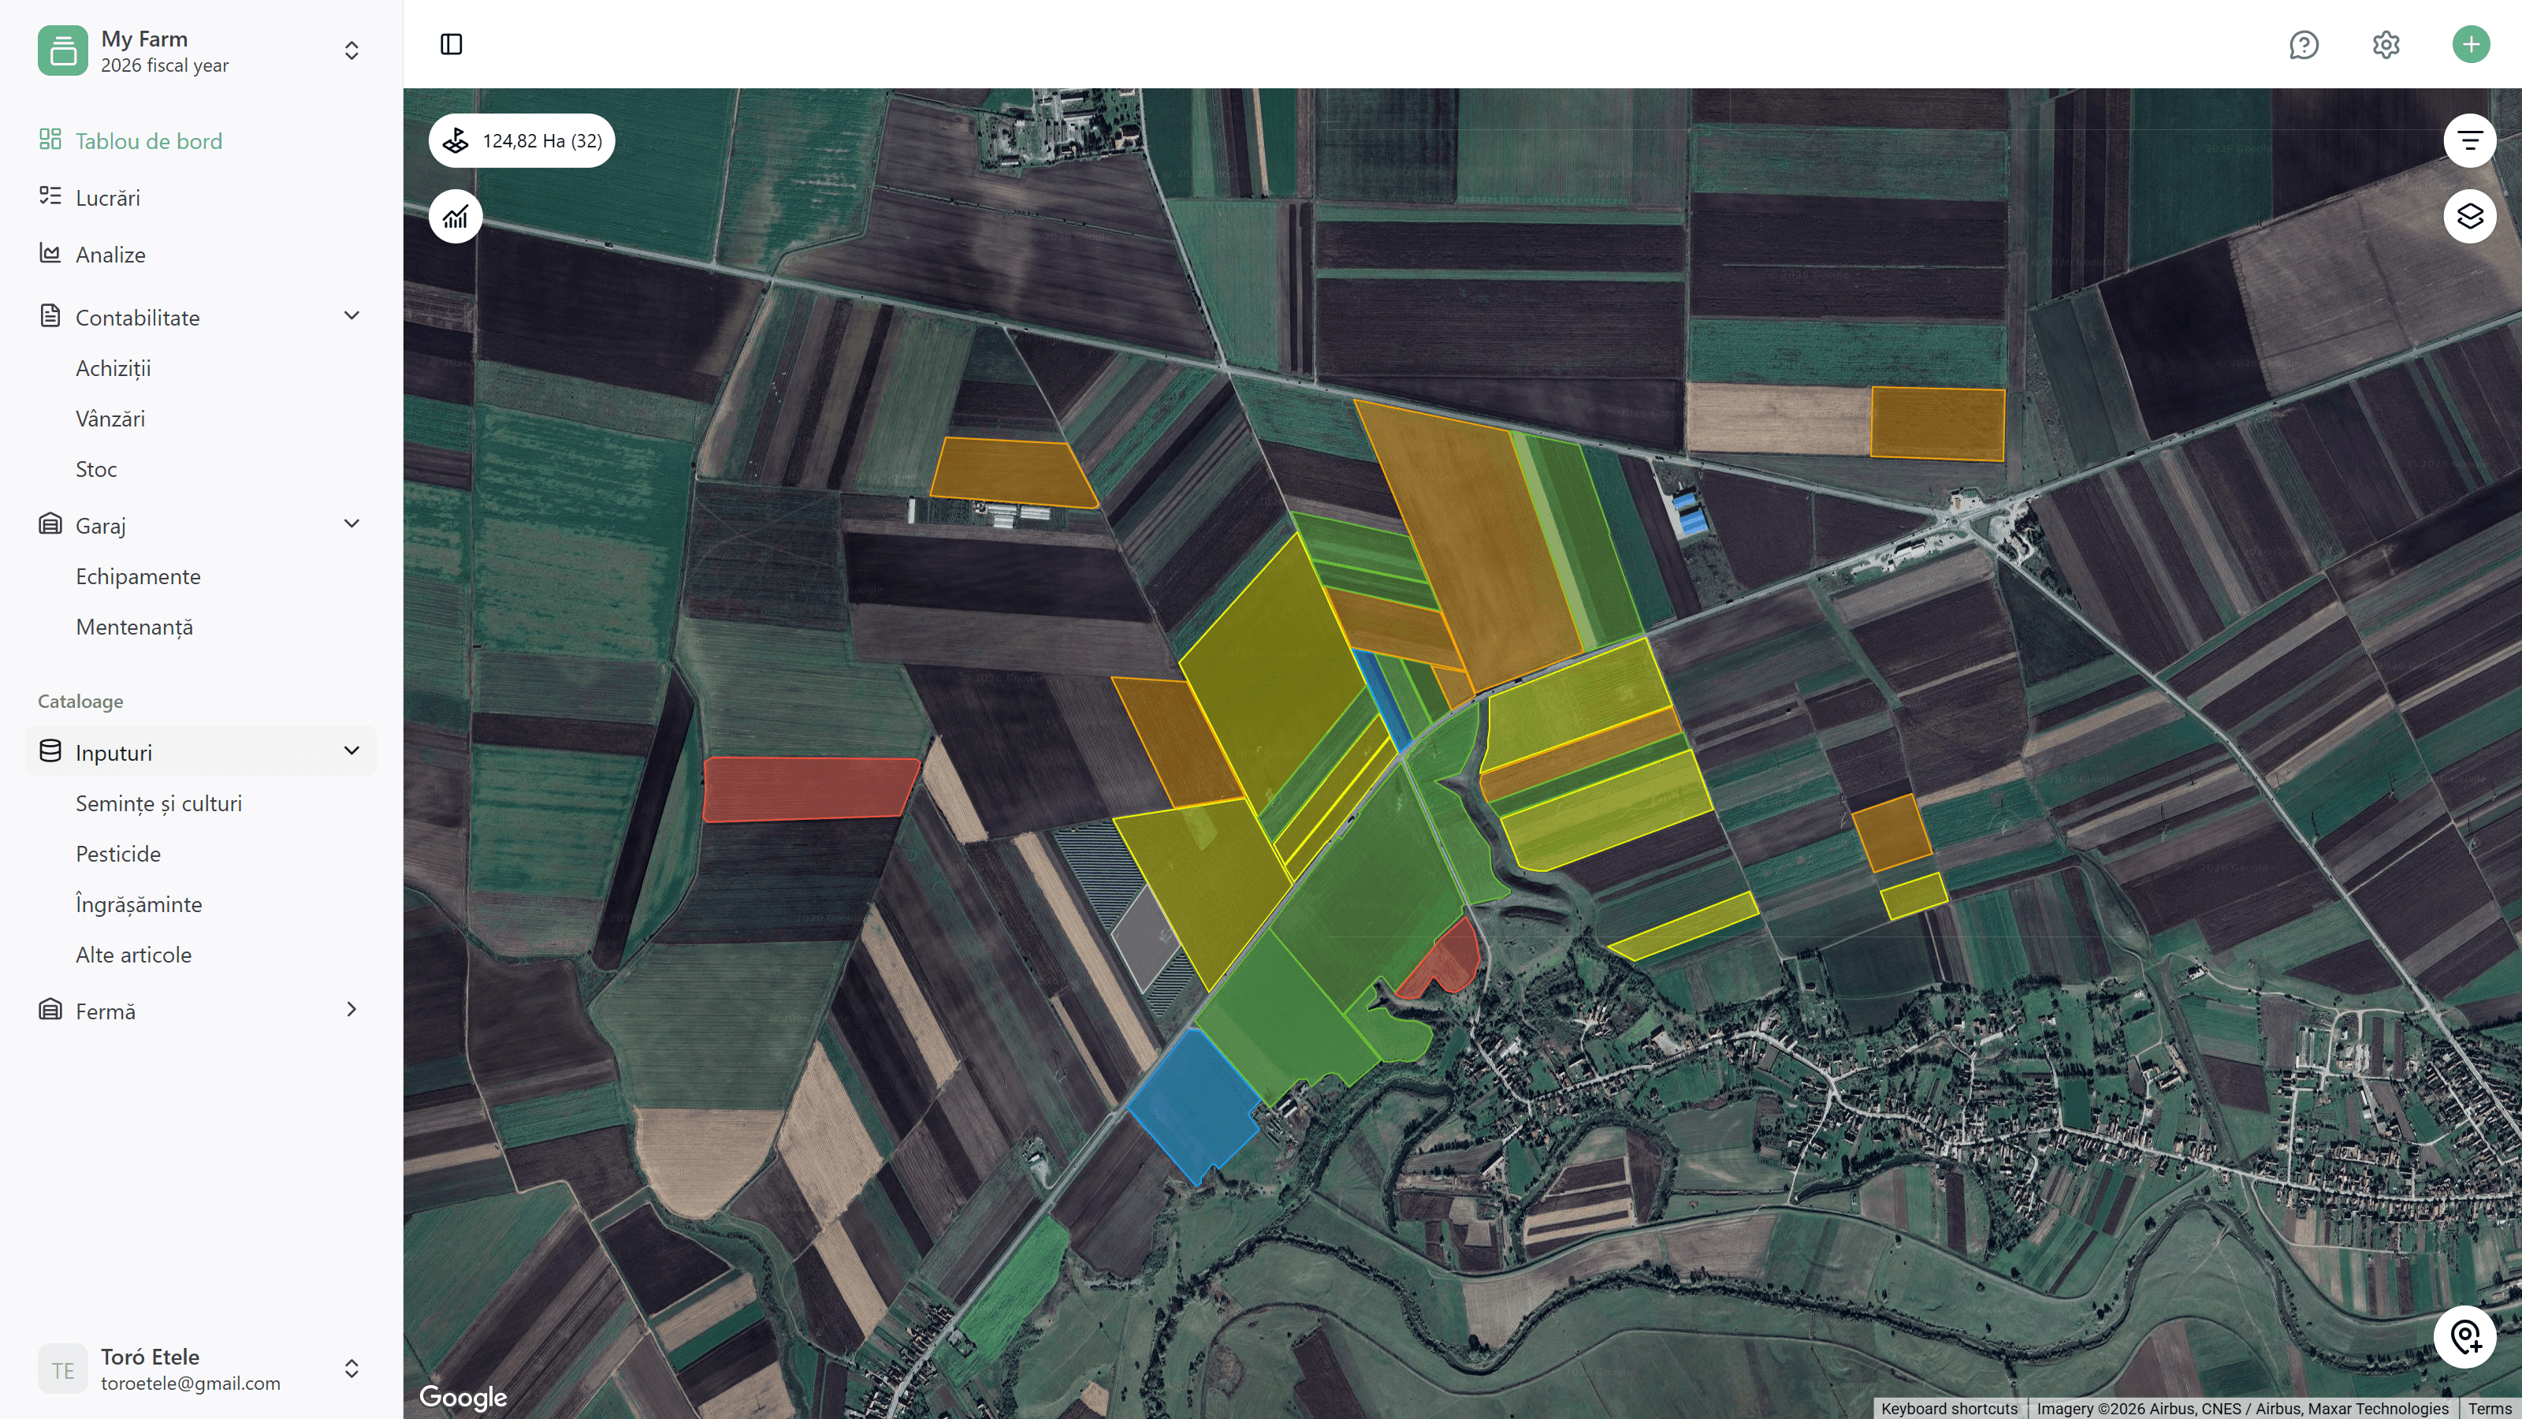Image resolution: width=2522 pixels, height=1419 pixels.
Task: Open the map filter options
Action: [2469, 140]
